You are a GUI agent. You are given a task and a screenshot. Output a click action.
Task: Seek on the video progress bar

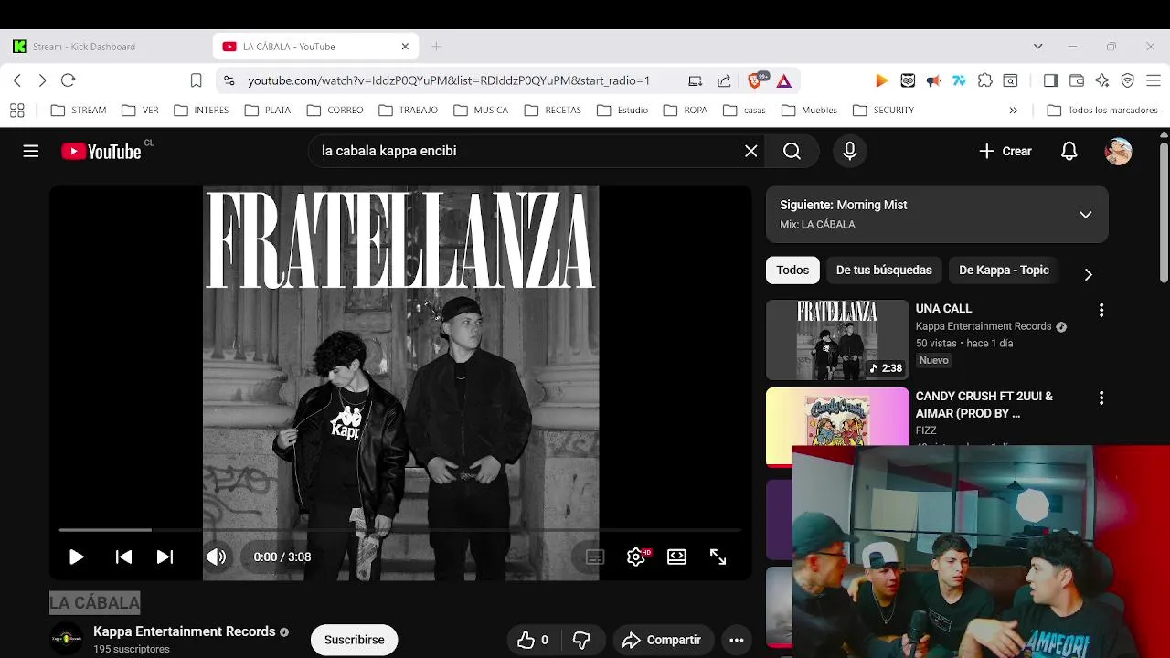coord(400,529)
